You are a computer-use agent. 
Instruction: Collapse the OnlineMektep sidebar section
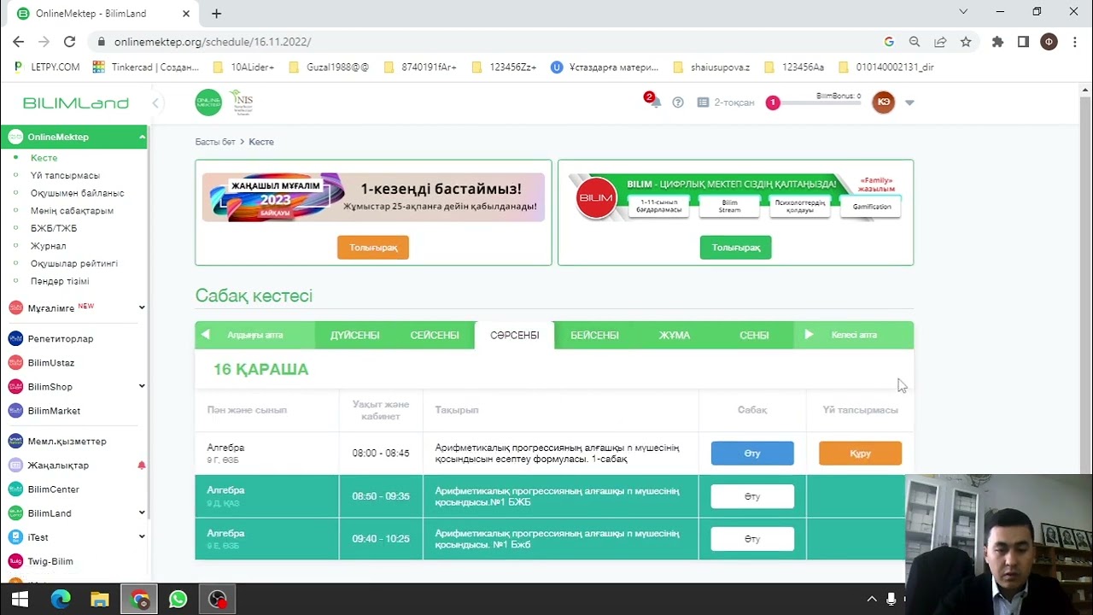(x=142, y=137)
